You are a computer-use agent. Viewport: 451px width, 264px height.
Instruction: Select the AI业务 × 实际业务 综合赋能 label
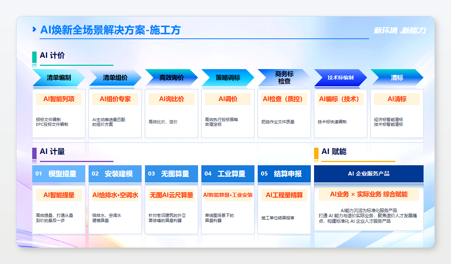[369, 195]
